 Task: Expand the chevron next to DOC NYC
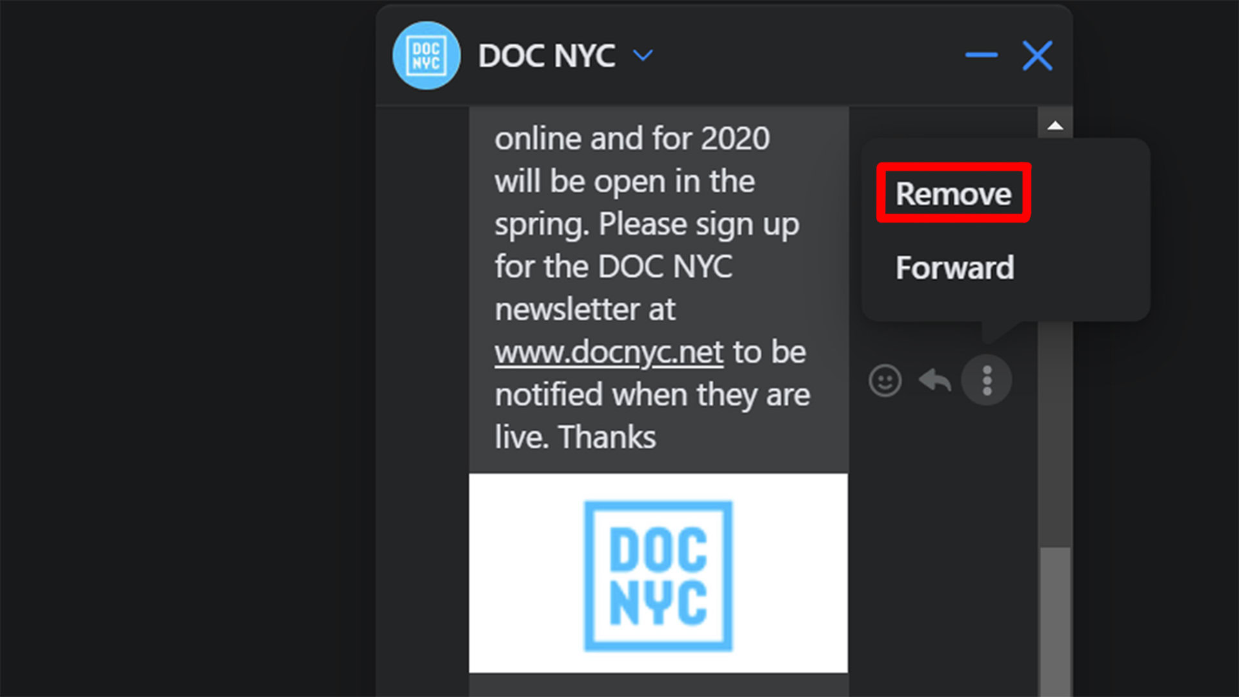(x=643, y=56)
